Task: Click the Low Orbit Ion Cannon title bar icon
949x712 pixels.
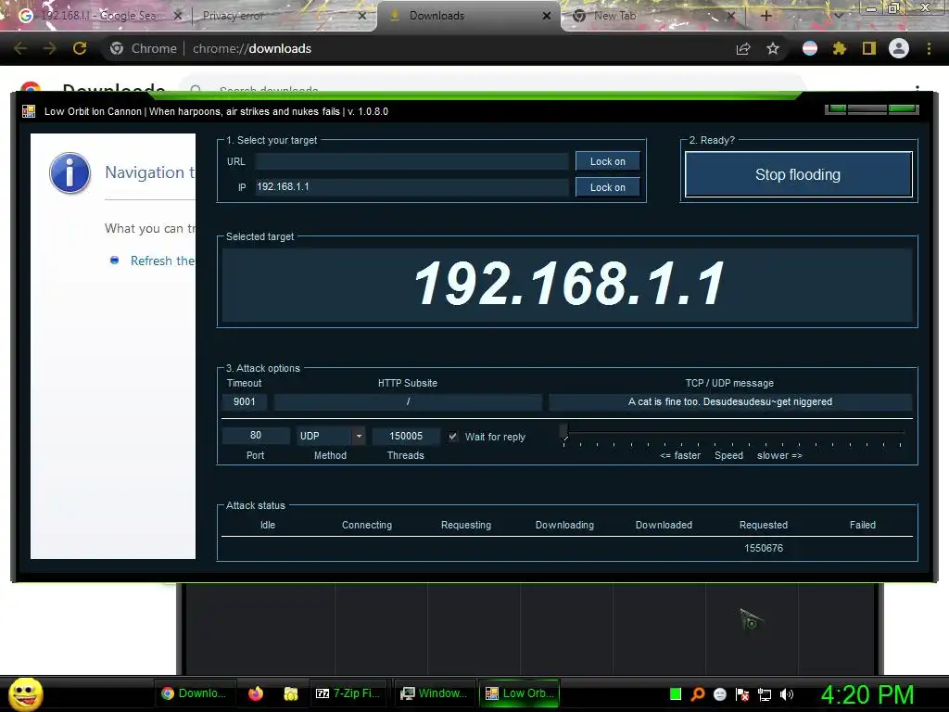Action: pyautogui.click(x=29, y=111)
